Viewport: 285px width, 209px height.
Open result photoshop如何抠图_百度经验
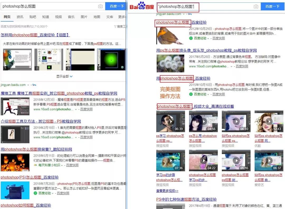[x=26, y=205]
